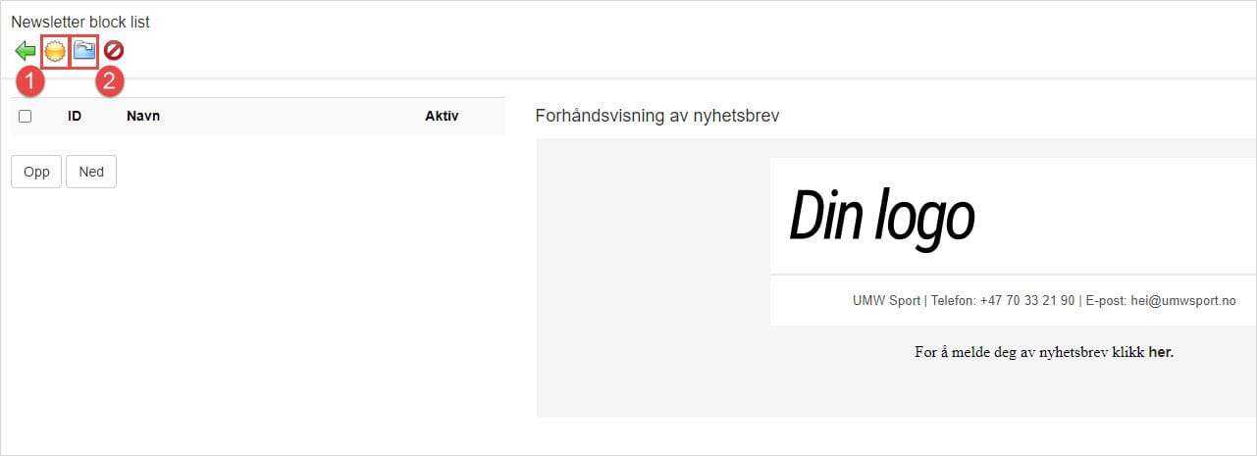Click the 'Newsletter block list' title
The height and width of the screenshot is (456, 1257).
80,22
